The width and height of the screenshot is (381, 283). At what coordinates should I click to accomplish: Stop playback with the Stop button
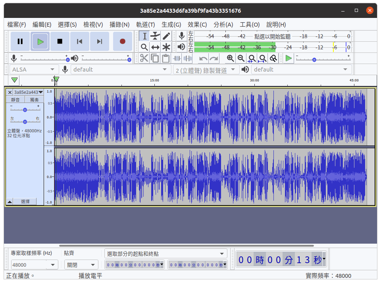point(60,41)
